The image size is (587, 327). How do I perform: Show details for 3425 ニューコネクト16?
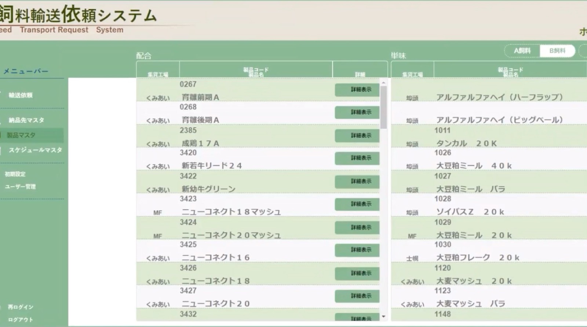coord(357,250)
